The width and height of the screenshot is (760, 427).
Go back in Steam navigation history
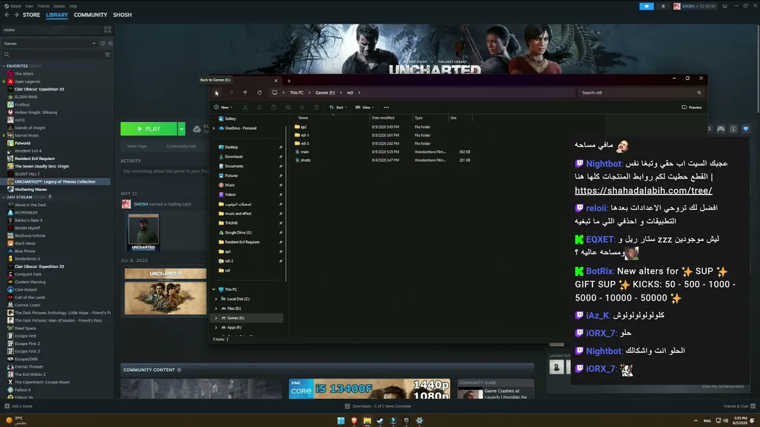pos(7,15)
